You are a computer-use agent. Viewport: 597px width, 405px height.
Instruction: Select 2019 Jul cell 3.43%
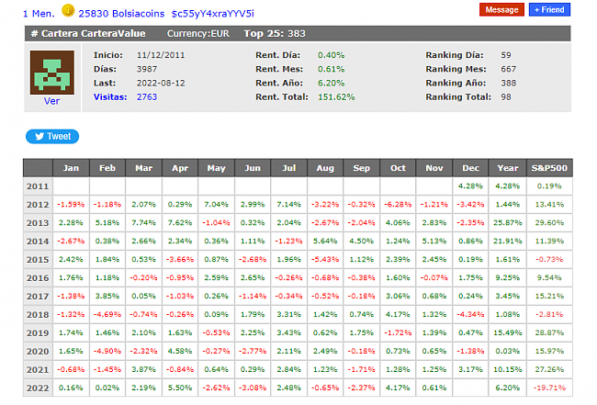click(x=289, y=332)
